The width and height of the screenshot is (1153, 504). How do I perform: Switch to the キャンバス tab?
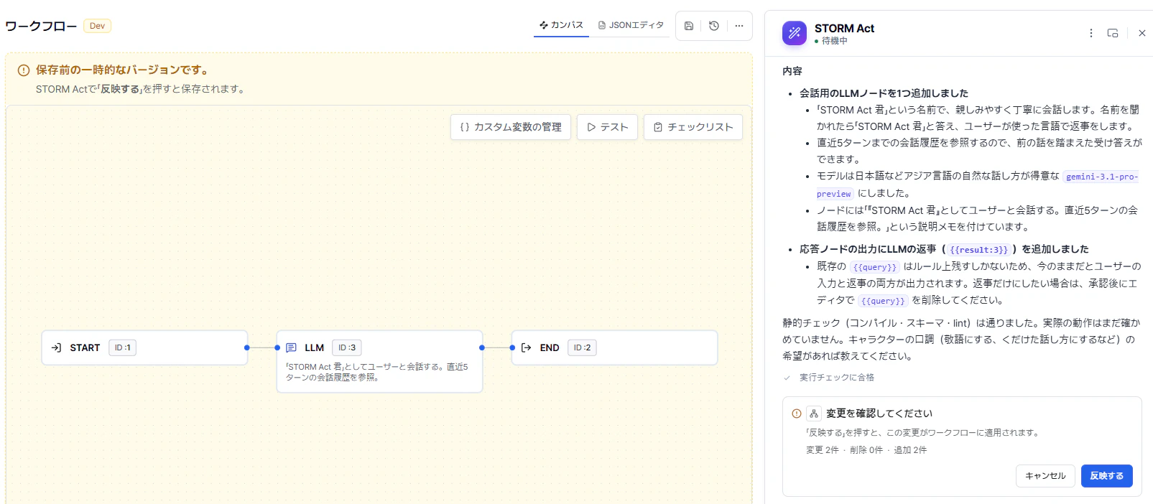click(561, 25)
